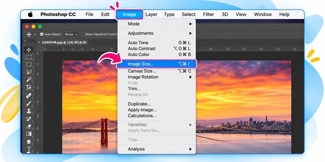Choose Auto Contrast from the Image menu

tap(157, 49)
